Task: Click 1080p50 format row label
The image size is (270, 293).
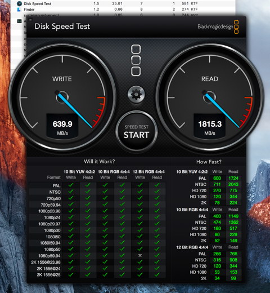Action: point(52,250)
